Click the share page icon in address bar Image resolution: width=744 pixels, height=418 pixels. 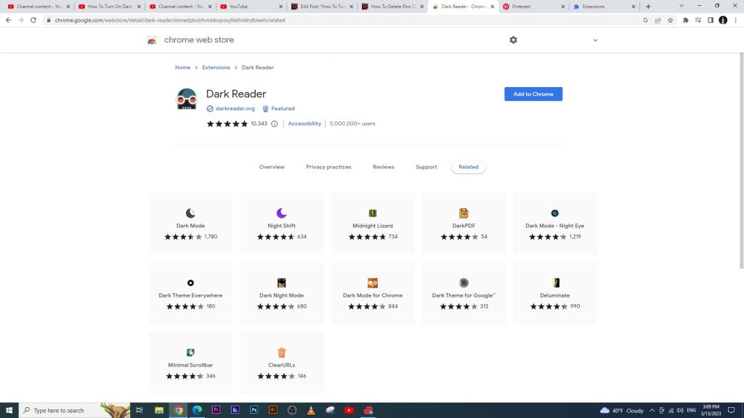(x=658, y=20)
